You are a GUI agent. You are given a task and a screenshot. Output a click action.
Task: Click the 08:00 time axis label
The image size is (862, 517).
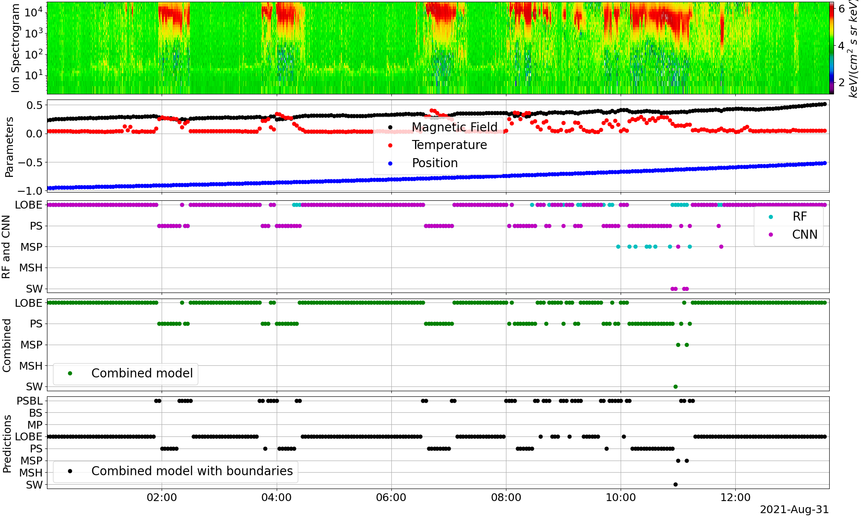click(x=506, y=498)
